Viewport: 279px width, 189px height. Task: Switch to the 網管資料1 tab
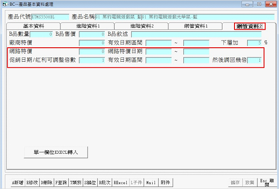195,26
